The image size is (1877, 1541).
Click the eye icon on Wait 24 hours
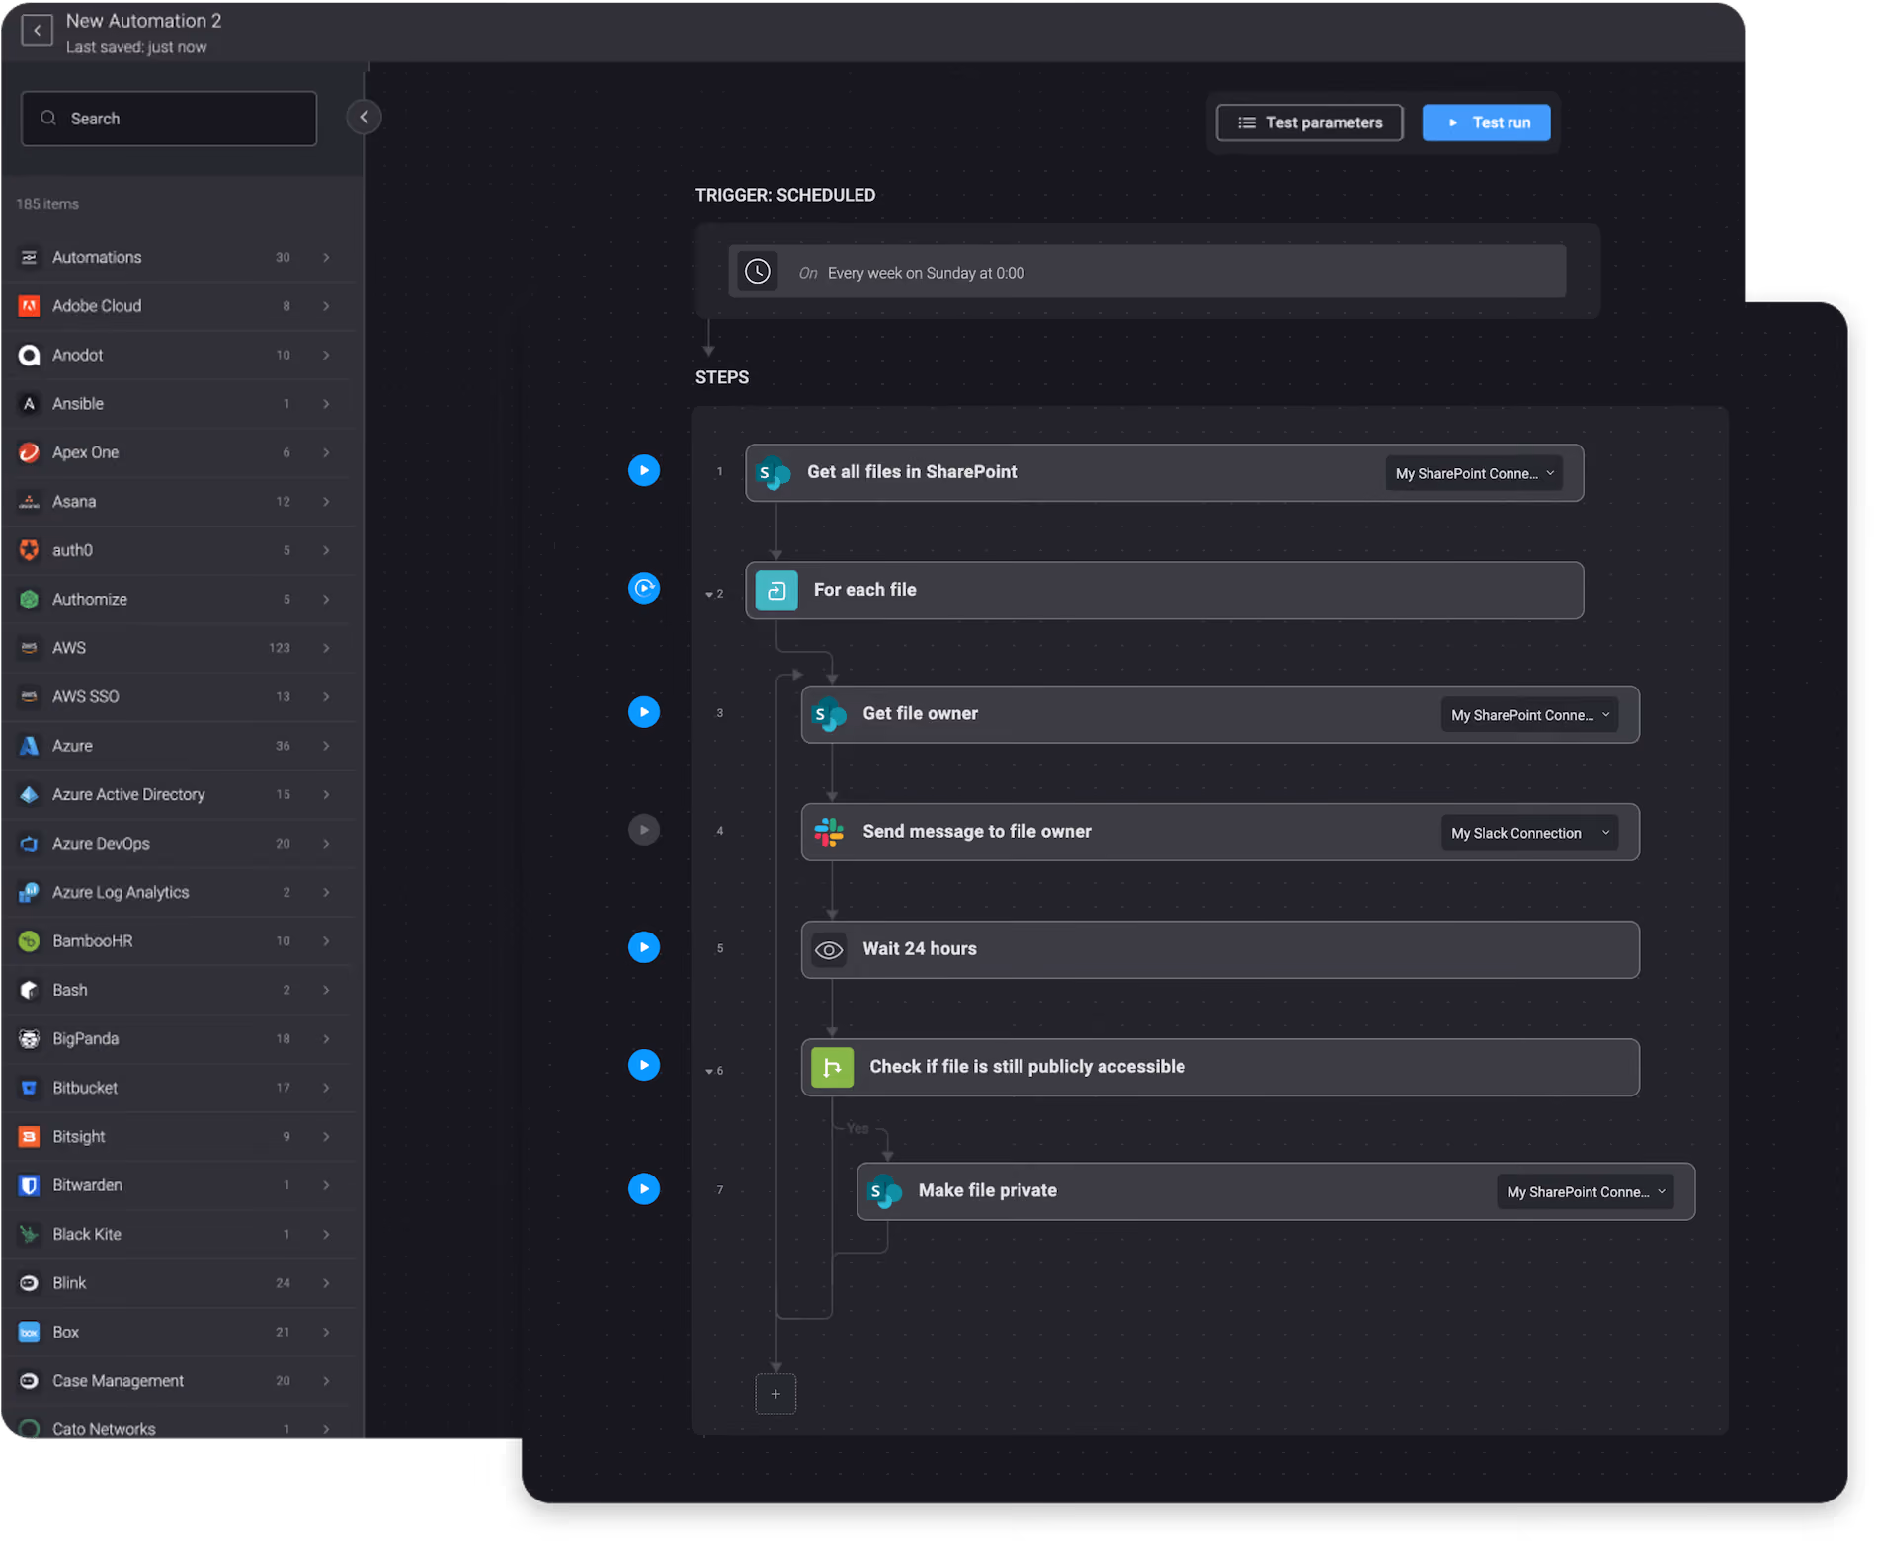[x=829, y=949]
